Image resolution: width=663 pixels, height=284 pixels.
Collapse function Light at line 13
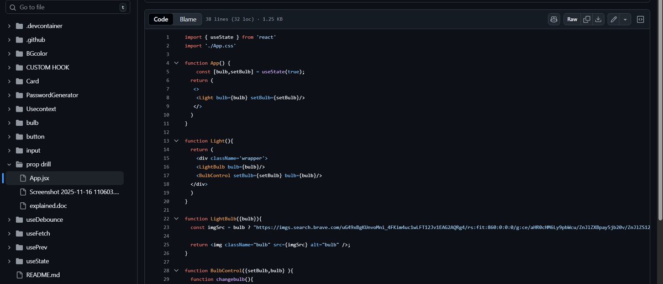pyautogui.click(x=176, y=141)
